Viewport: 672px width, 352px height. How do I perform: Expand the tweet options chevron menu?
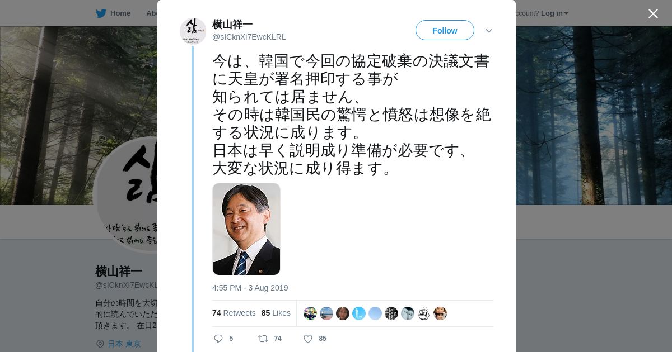point(489,31)
